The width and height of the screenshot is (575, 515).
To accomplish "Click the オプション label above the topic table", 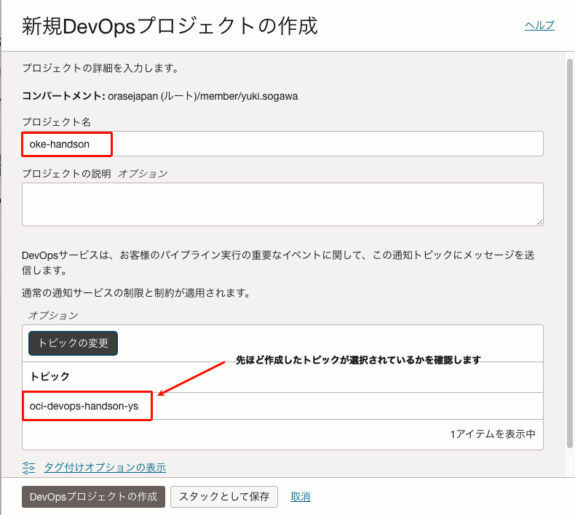I will click(x=52, y=315).
